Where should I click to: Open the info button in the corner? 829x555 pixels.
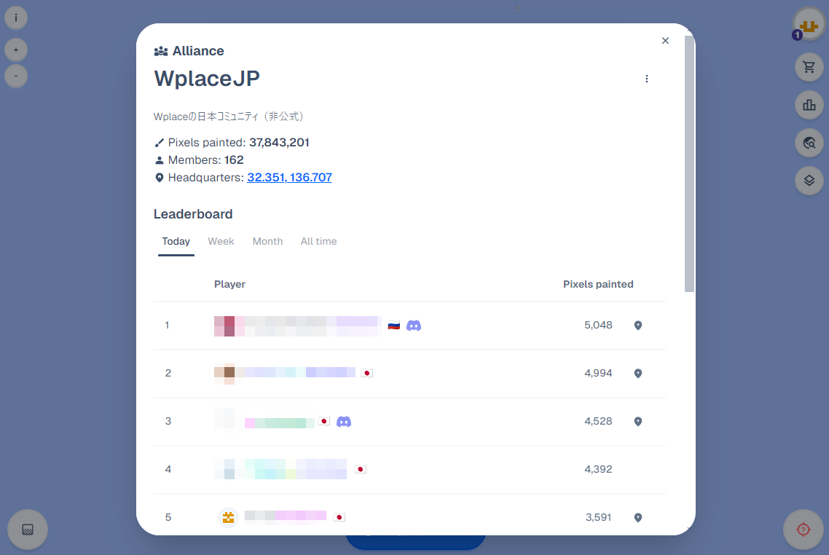click(x=16, y=17)
